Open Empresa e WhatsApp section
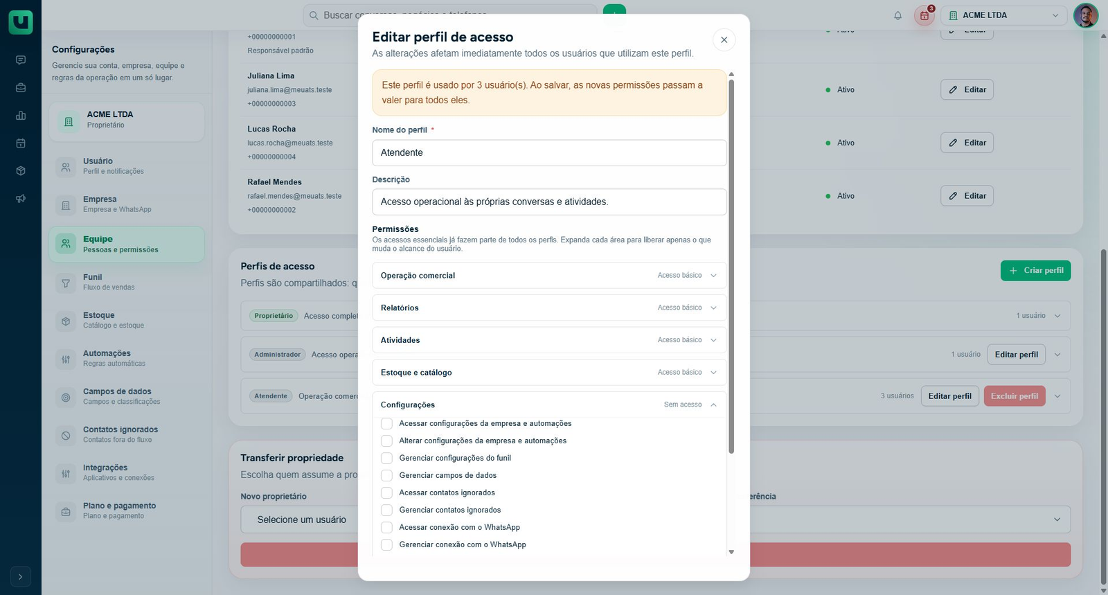The width and height of the screenshot is (1108, 595). [127, 204]
